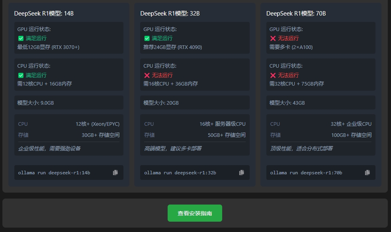391x232 pixels.
Task: Copy the ollama run deepseek-r1:14b command
Action: (x=115, y=172)
